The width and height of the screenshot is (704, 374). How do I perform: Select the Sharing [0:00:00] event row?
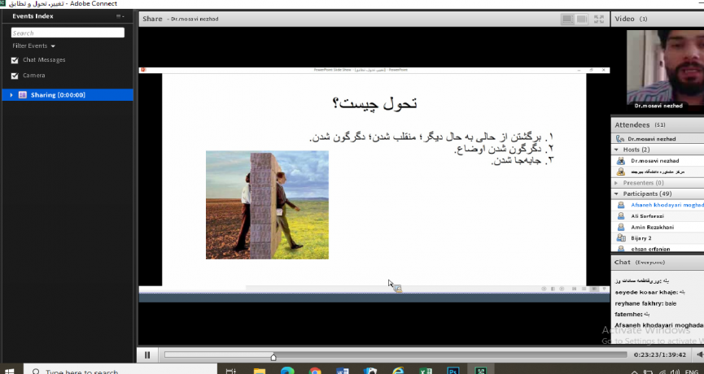coord(68,95)
